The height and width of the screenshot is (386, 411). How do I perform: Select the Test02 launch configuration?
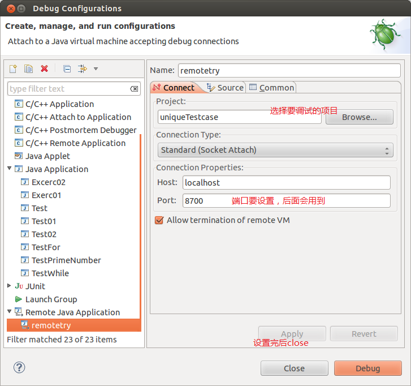[44, 234]
